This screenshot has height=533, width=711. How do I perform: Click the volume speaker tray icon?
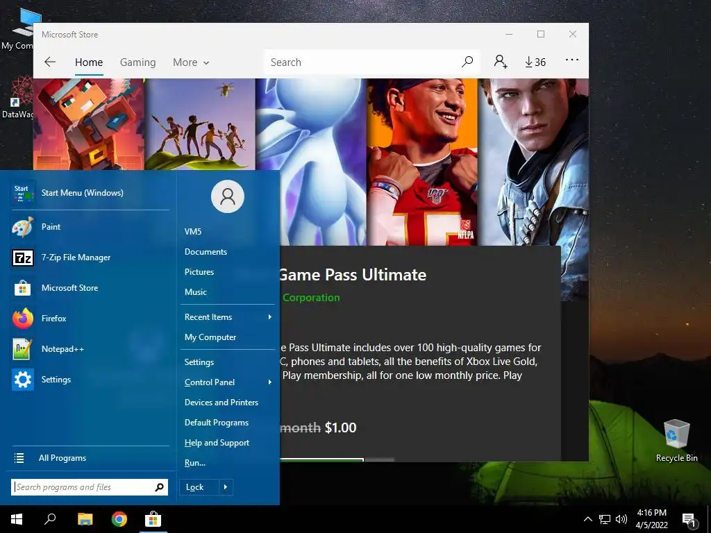(x=621, y=519)
